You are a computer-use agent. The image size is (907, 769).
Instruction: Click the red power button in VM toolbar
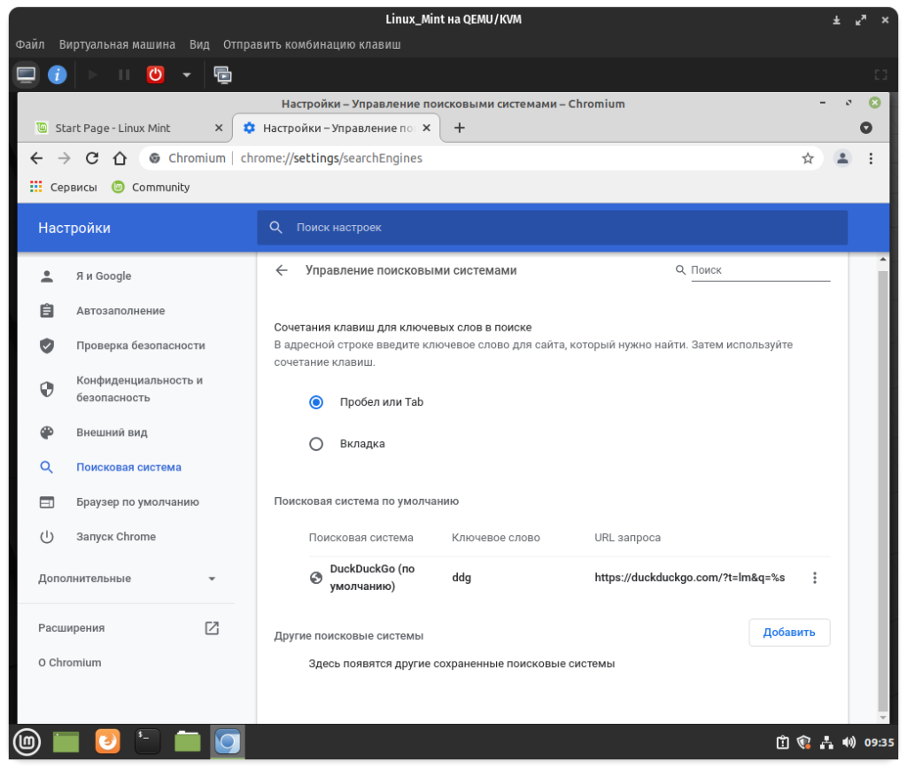(156, 75)
